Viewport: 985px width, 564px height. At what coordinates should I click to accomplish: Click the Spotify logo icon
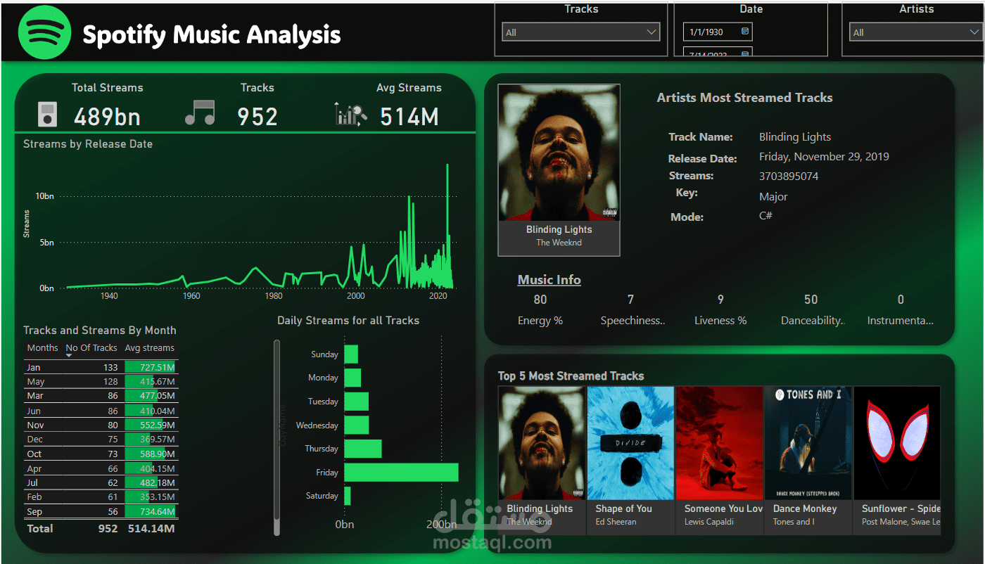coord(44,33)
